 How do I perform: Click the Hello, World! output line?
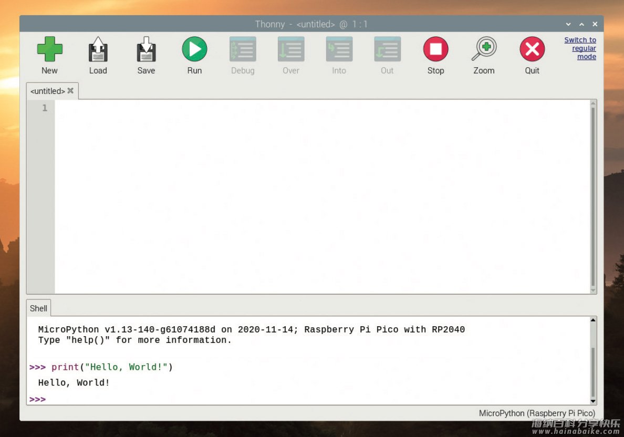[x=74, y=382]
